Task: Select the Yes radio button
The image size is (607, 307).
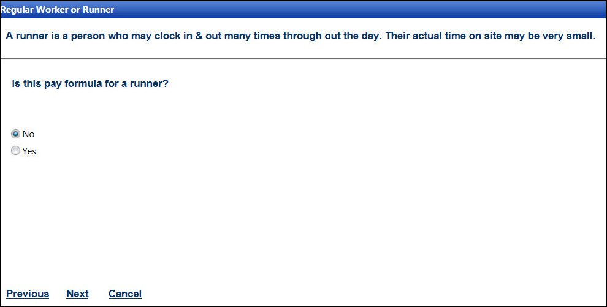Action: click(x=16, y=151)
